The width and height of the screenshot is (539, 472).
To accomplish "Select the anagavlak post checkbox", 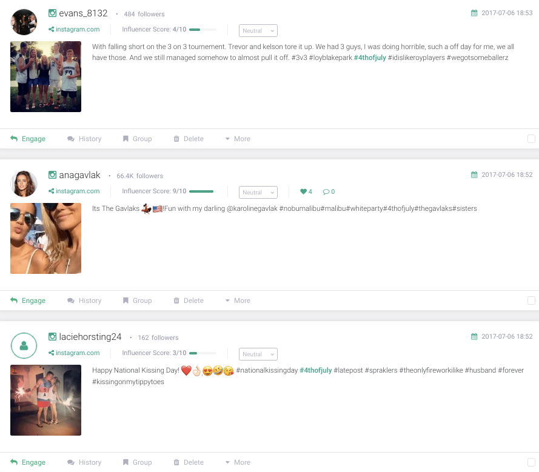I will 532,301.
